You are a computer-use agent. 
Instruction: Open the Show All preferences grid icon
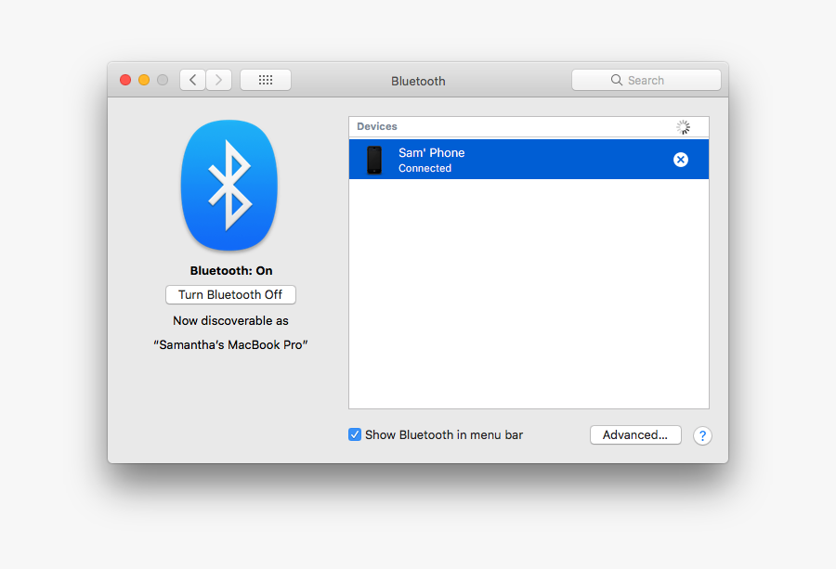coord(265,79)
